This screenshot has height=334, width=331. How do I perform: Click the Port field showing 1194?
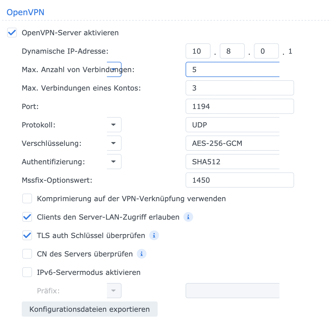click(240, 107)
